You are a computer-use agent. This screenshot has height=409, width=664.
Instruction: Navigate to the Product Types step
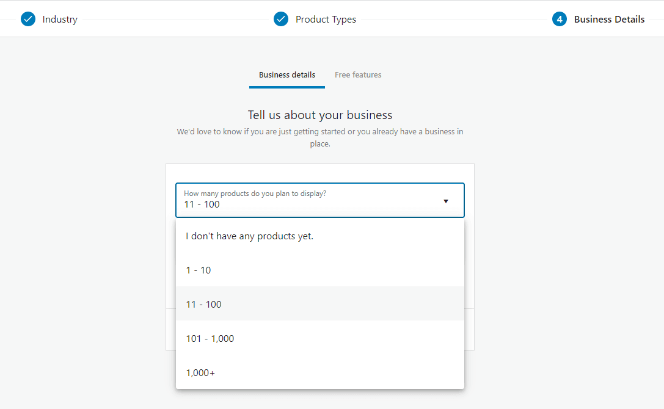(326, 19)
